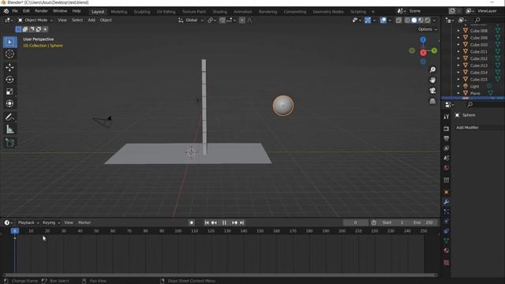Toggle auto keying record button
Screen dimensions: 505x284
point(191,222)
